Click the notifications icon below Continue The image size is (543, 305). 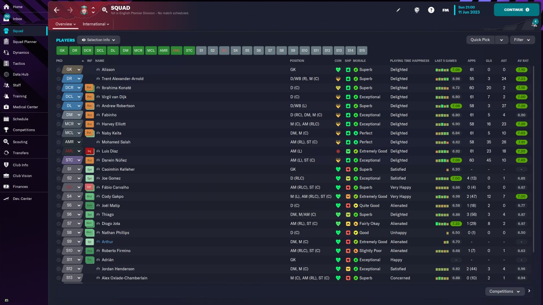pos(535,23)
